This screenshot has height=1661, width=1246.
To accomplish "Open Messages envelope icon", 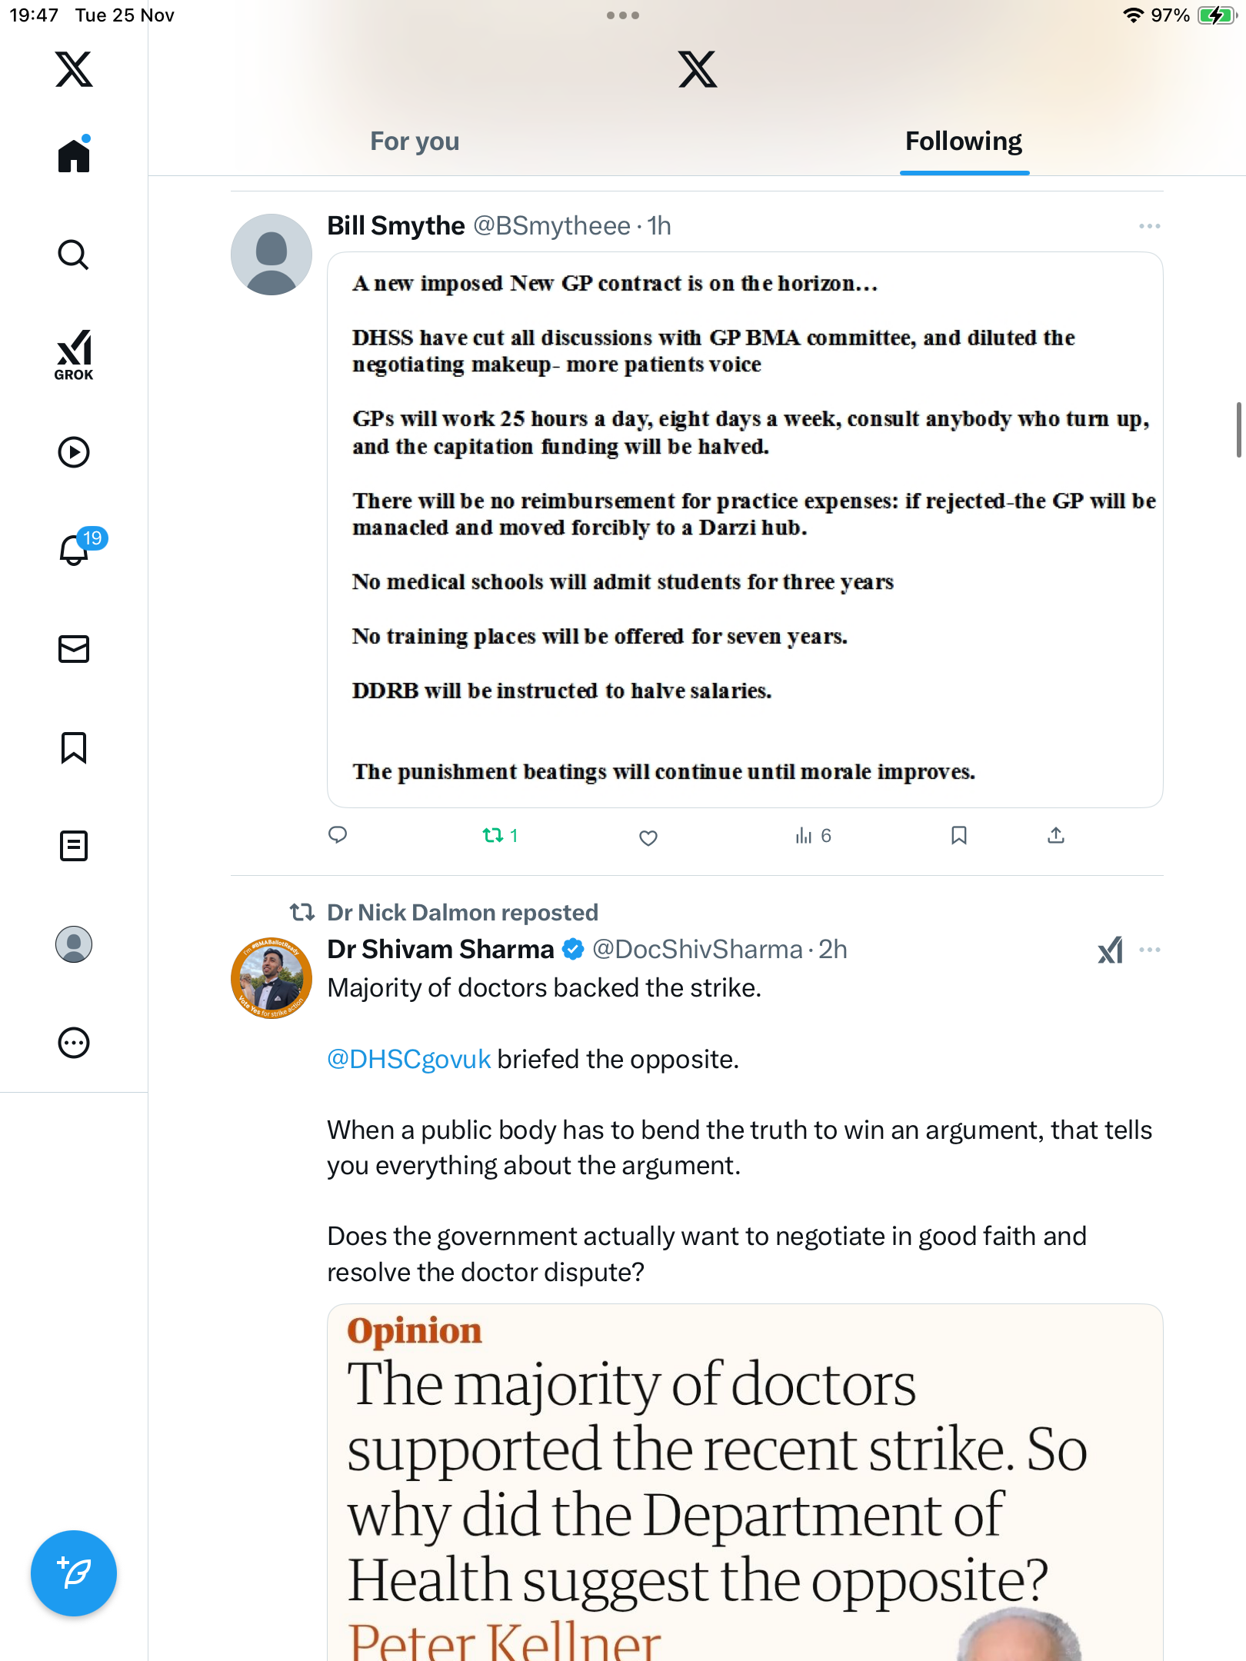I will tap(74, 649).
